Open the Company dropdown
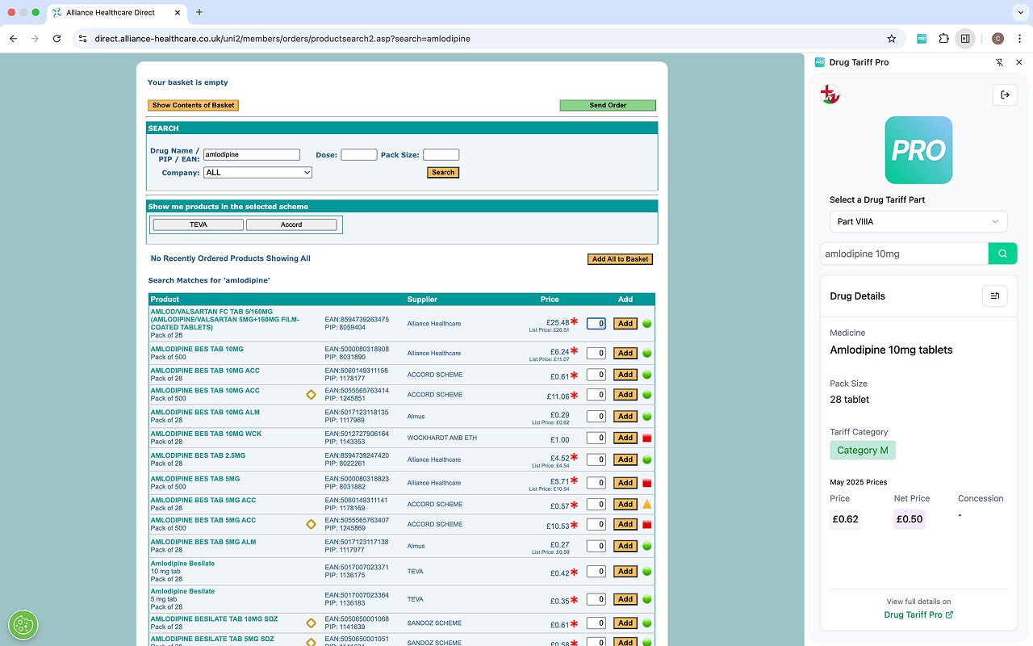This screenshot has height=646, width=1033. point(257,172)
